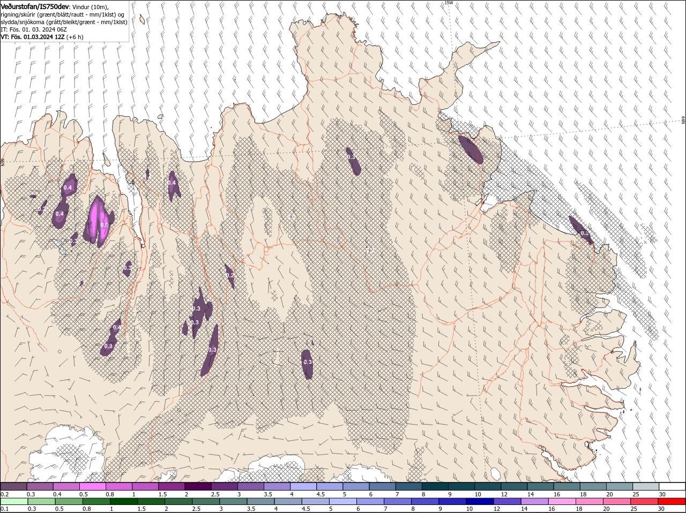The image size is (686, 513).
Task: Pick the darkest green 1–1.5 swatch in the lower legend
Action: tap(123, 501)
